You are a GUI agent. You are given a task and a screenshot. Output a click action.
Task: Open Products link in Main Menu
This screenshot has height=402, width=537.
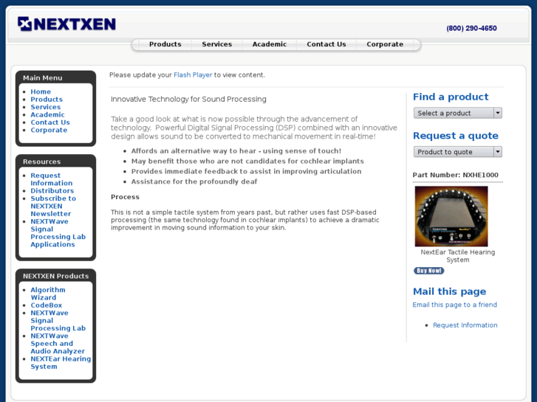(47, 100)
